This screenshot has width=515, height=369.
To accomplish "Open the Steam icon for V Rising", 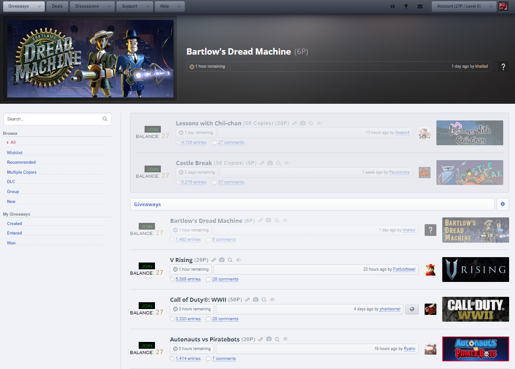I will click(214, 260).
